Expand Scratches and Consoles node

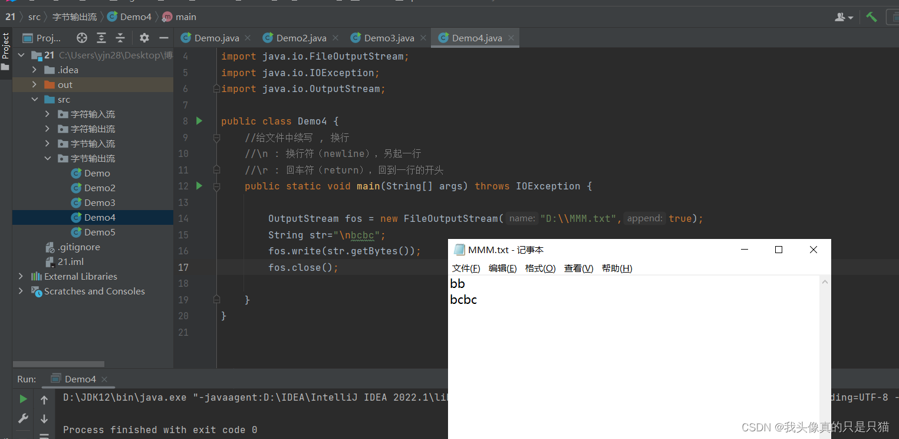(x=21, y=291)
